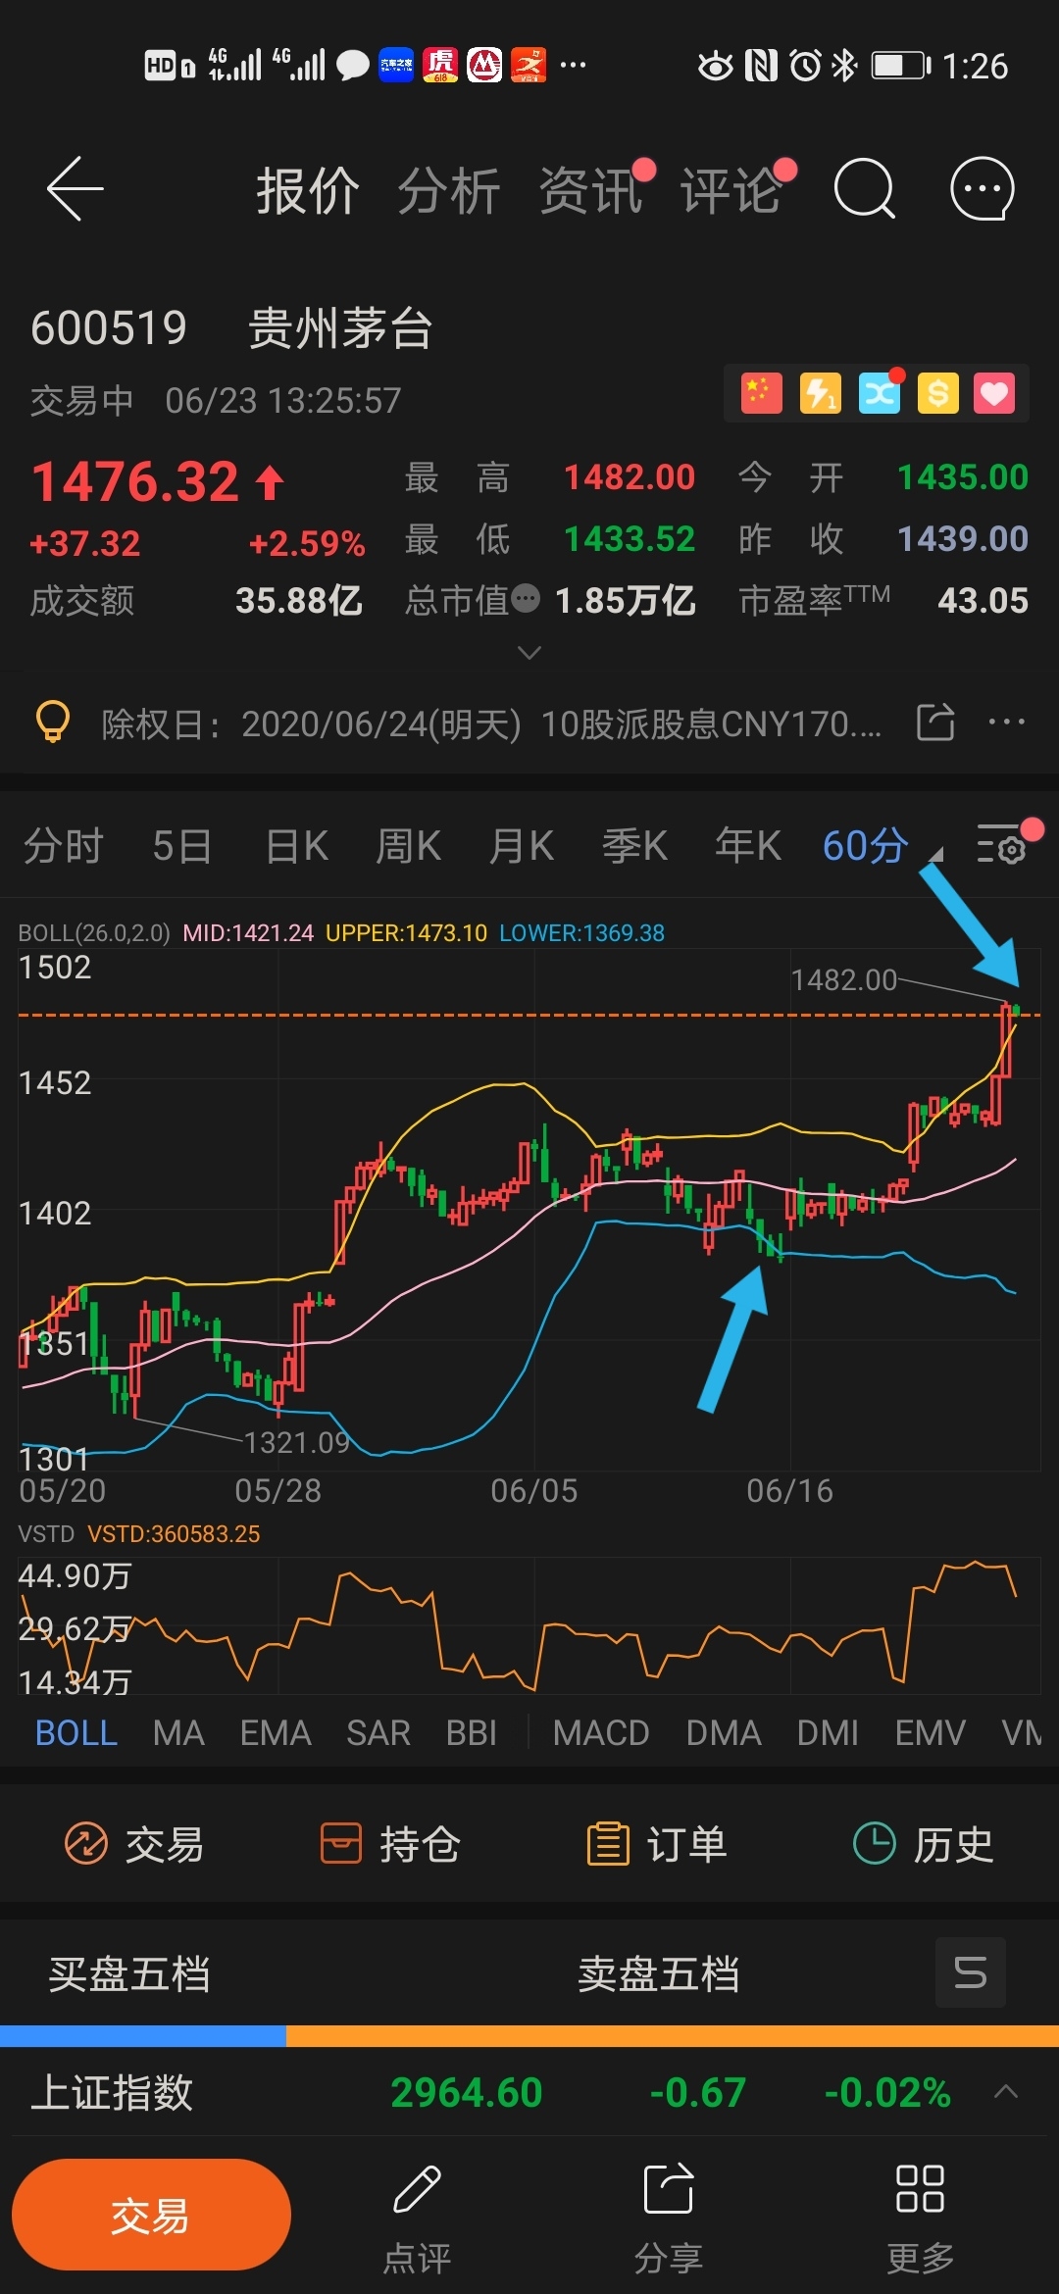Switch to 评论 tab
Screen dimensions: 1059x2294
coord(731,189)
